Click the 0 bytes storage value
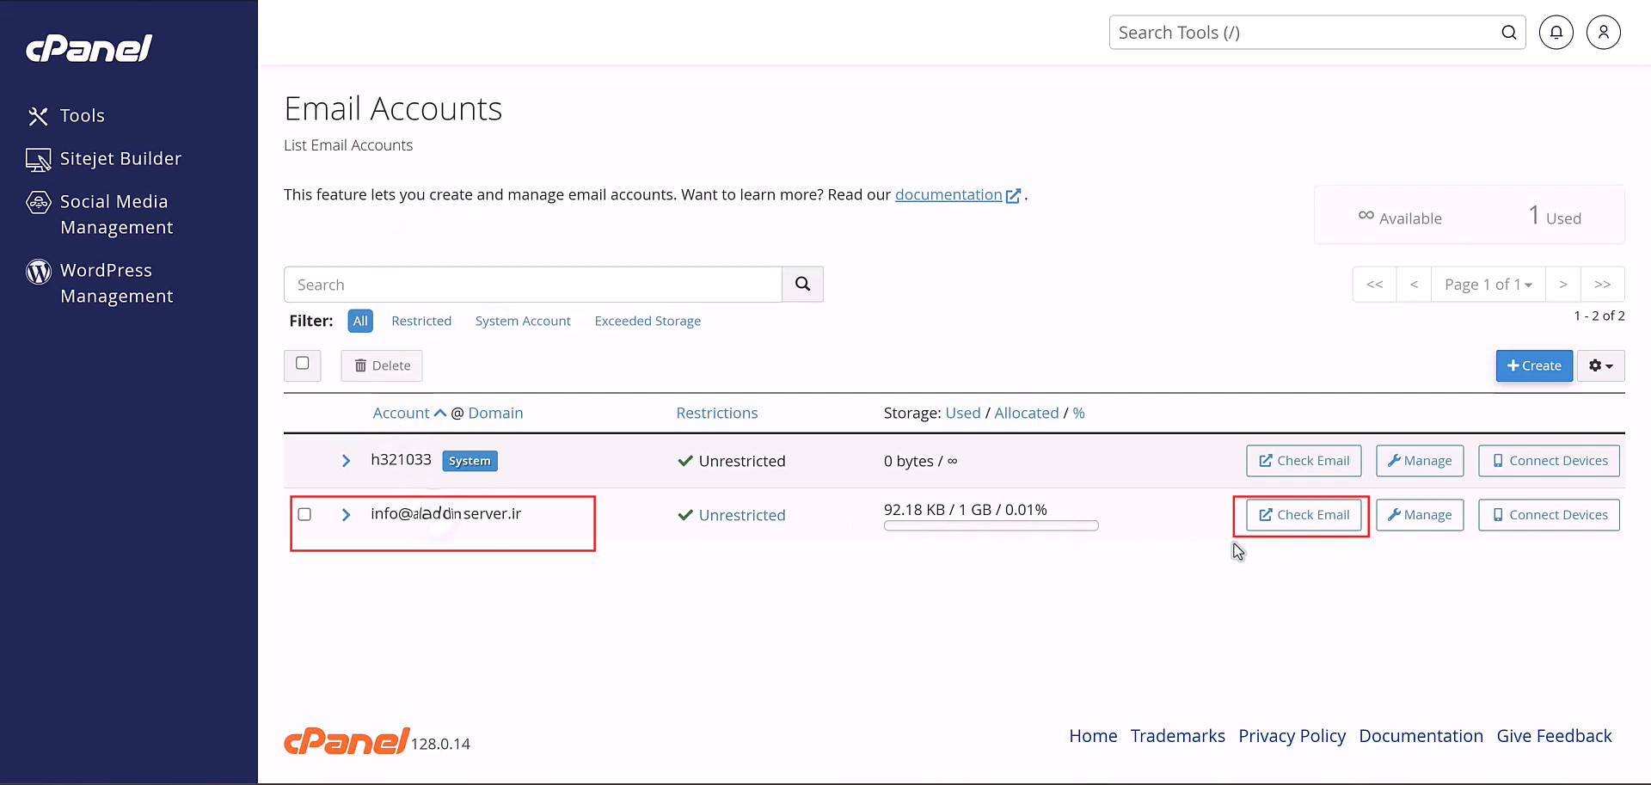1651x785 pixels. 920,461
